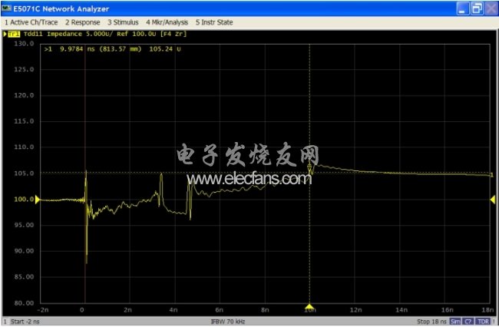Select the Tr1 trace label
Image resolution: width=499 pixels, height=327 pixels.
coord(14,34)
